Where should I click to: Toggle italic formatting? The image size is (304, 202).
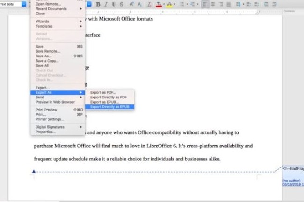coord(106,4)
